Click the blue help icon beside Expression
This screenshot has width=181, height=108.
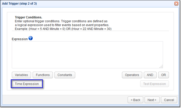(x=31, y=38)
